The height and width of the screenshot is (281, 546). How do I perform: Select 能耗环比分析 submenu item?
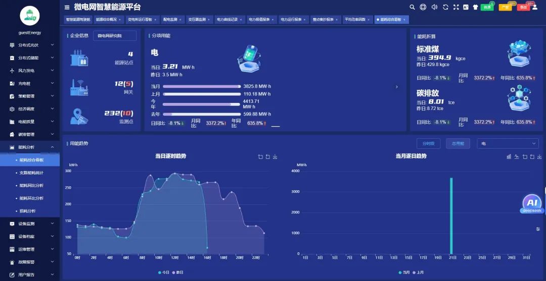pyautogui.click(x=30, y=198)
